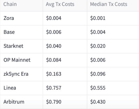
Task: Select Arbitrum's median cost $0.430
Action: click(x=98, y=102)
